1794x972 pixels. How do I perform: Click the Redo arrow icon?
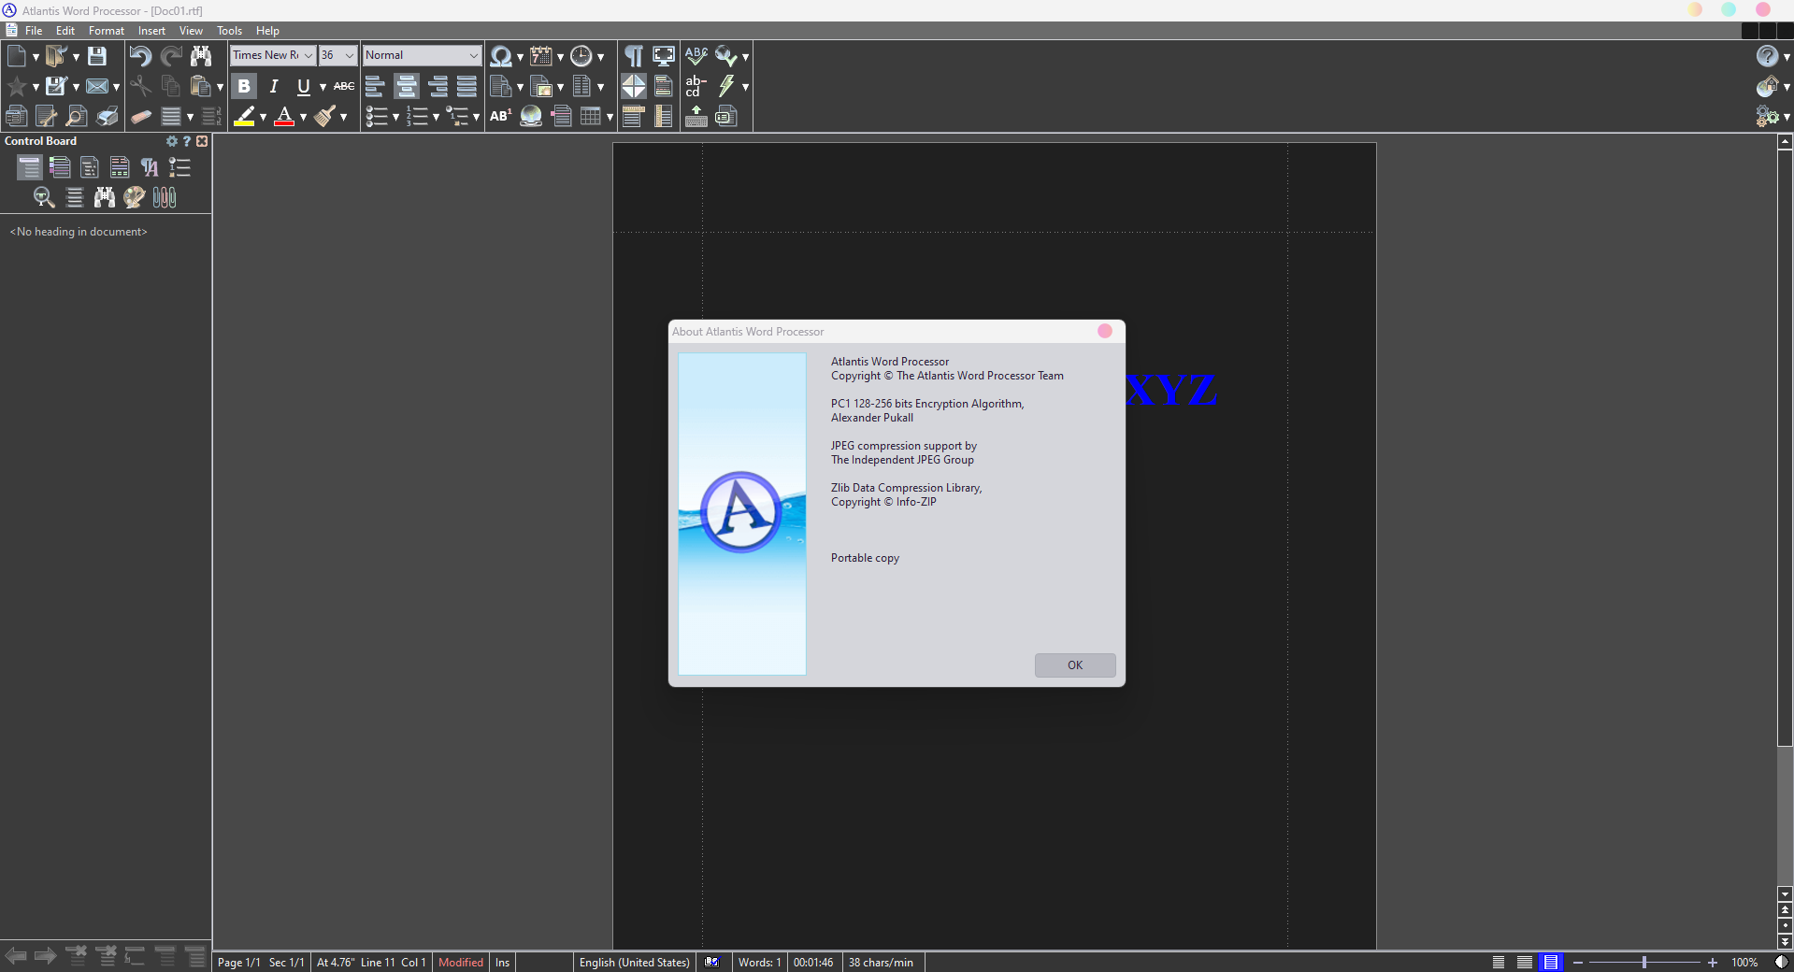(171, 56)
